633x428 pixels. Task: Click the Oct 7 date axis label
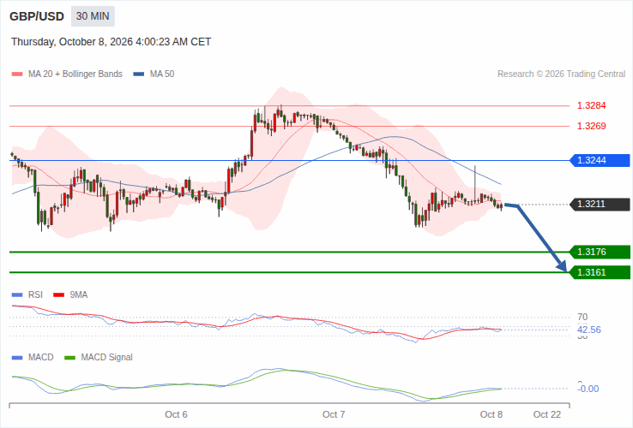point(334,414)
